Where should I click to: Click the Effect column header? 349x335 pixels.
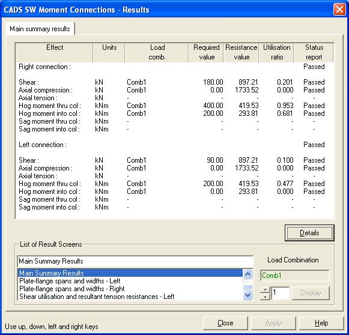(54, 52)
